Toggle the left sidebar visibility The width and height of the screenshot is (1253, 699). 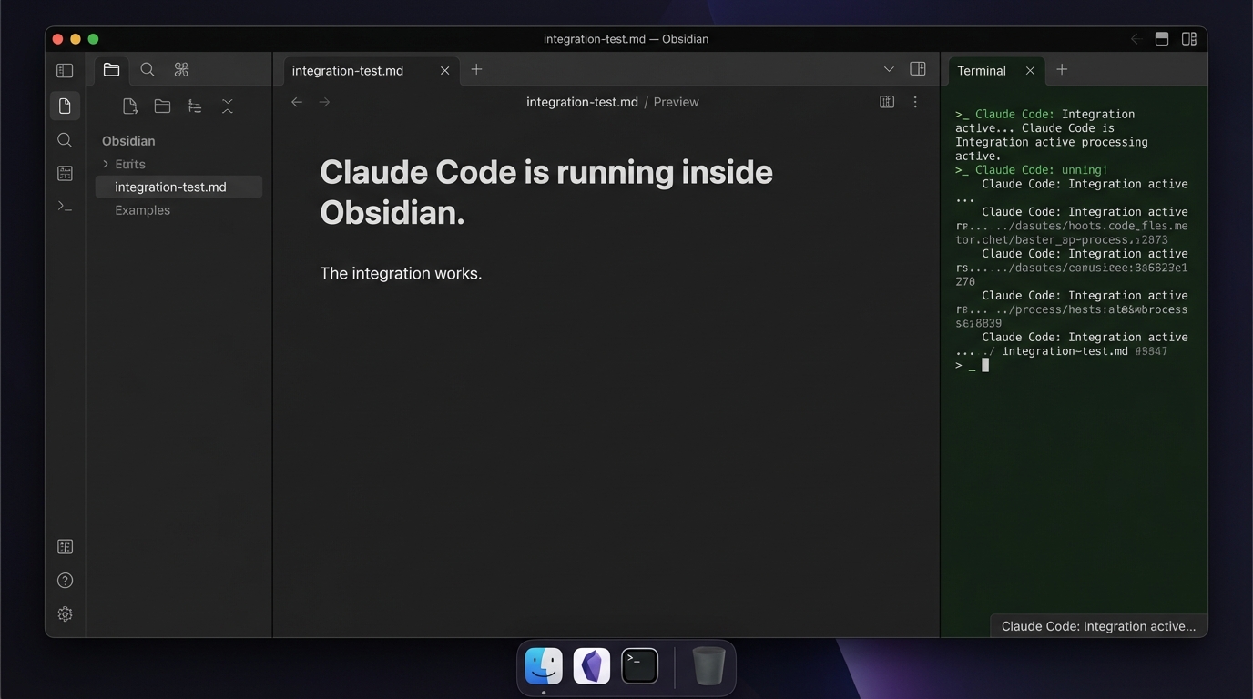[64, 70]
